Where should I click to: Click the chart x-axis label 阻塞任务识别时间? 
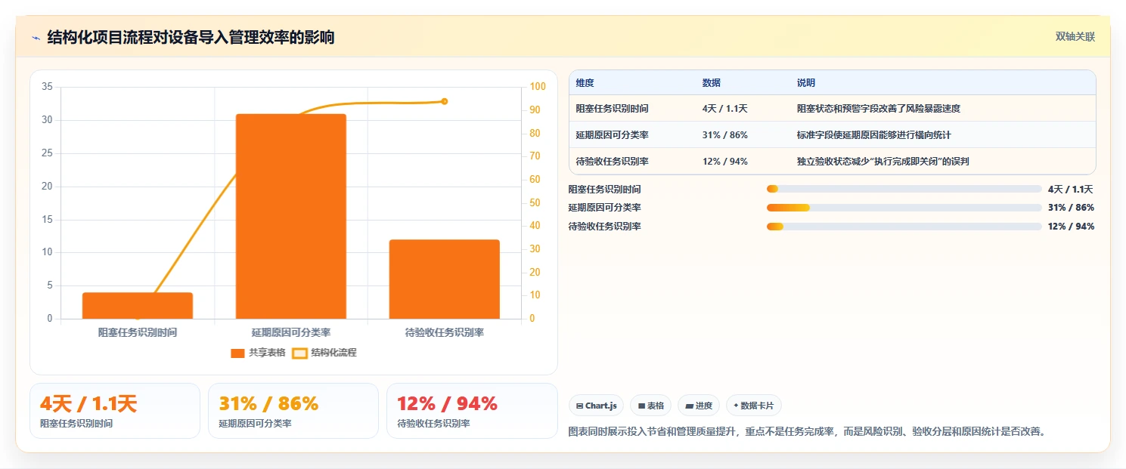pyautogui.click(x=138, y=332)
